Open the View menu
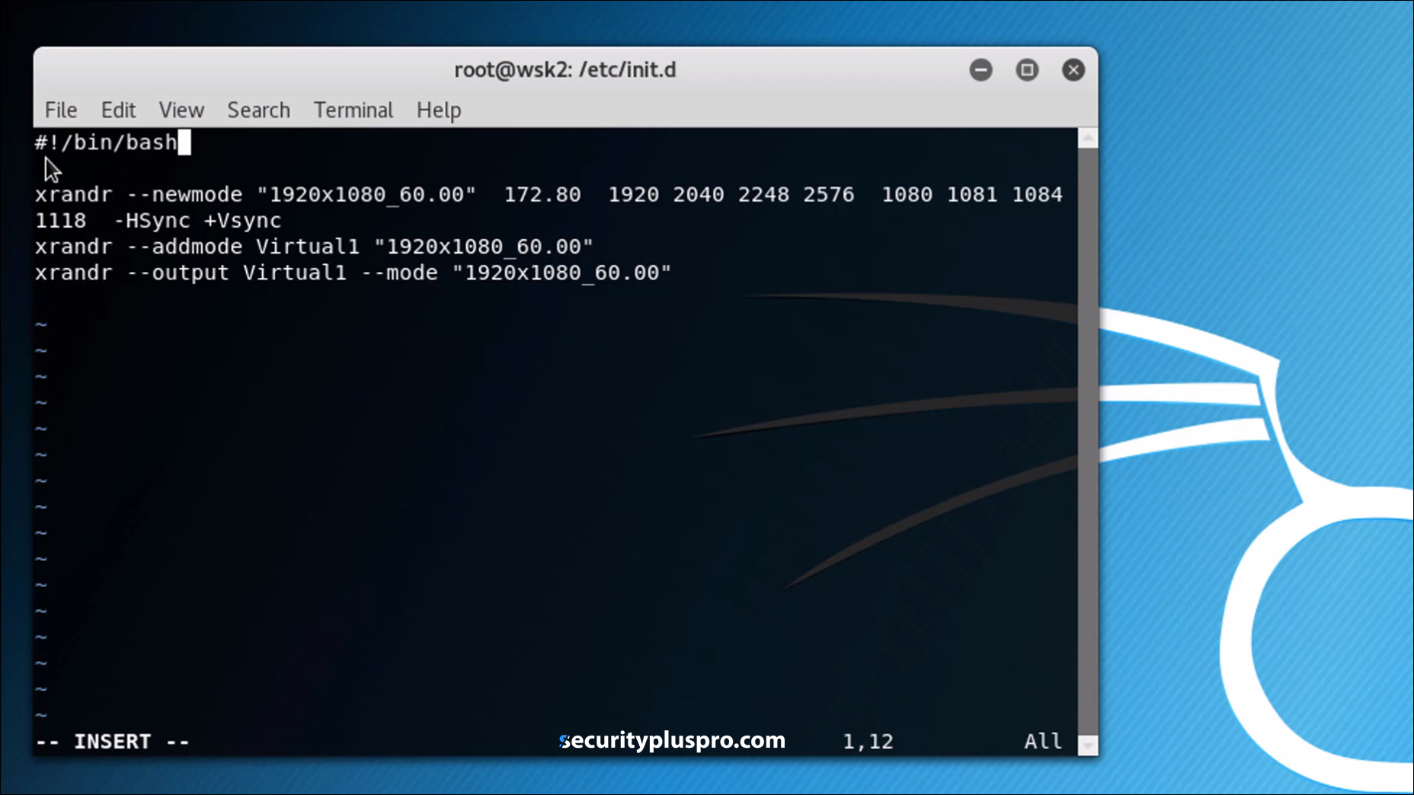Screen dimensions: 1414x795 (x=181, y=110)
